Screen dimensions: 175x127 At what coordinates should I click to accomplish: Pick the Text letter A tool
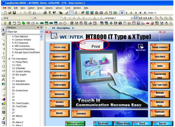(x=4, y=80)
